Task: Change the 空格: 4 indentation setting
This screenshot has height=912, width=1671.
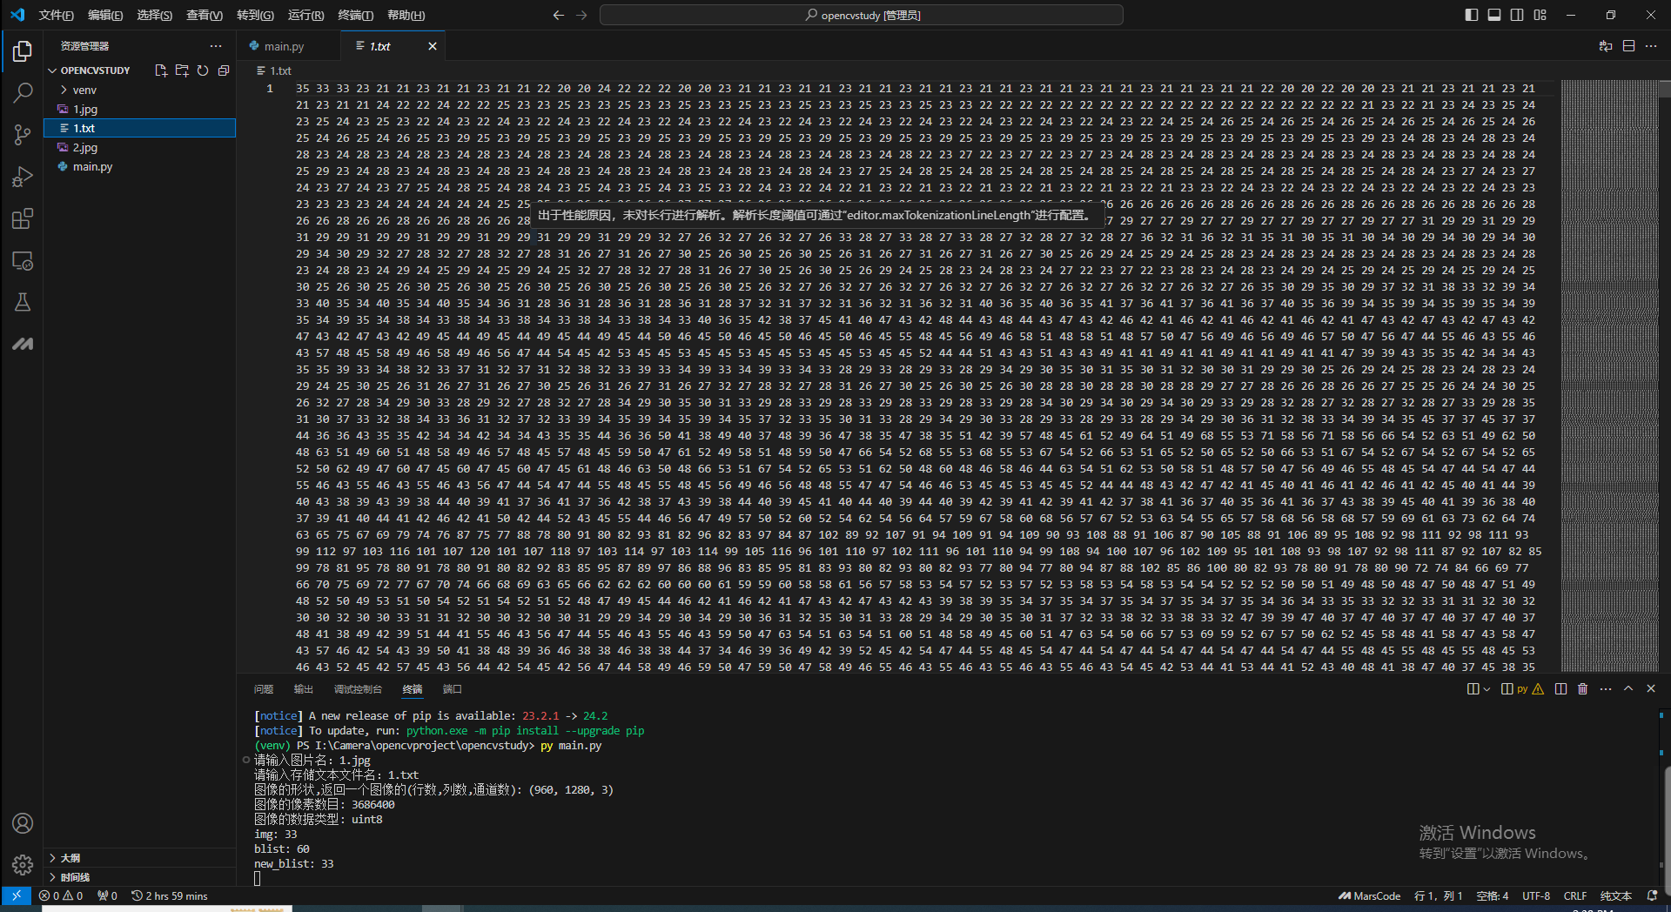Action: click(x=1493, y=895)
